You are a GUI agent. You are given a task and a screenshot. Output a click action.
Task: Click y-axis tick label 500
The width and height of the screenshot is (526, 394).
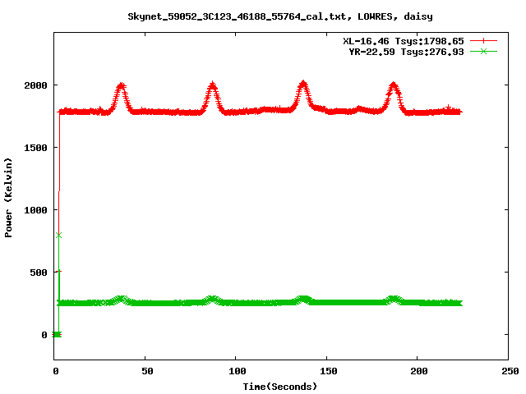pos(39,273)
